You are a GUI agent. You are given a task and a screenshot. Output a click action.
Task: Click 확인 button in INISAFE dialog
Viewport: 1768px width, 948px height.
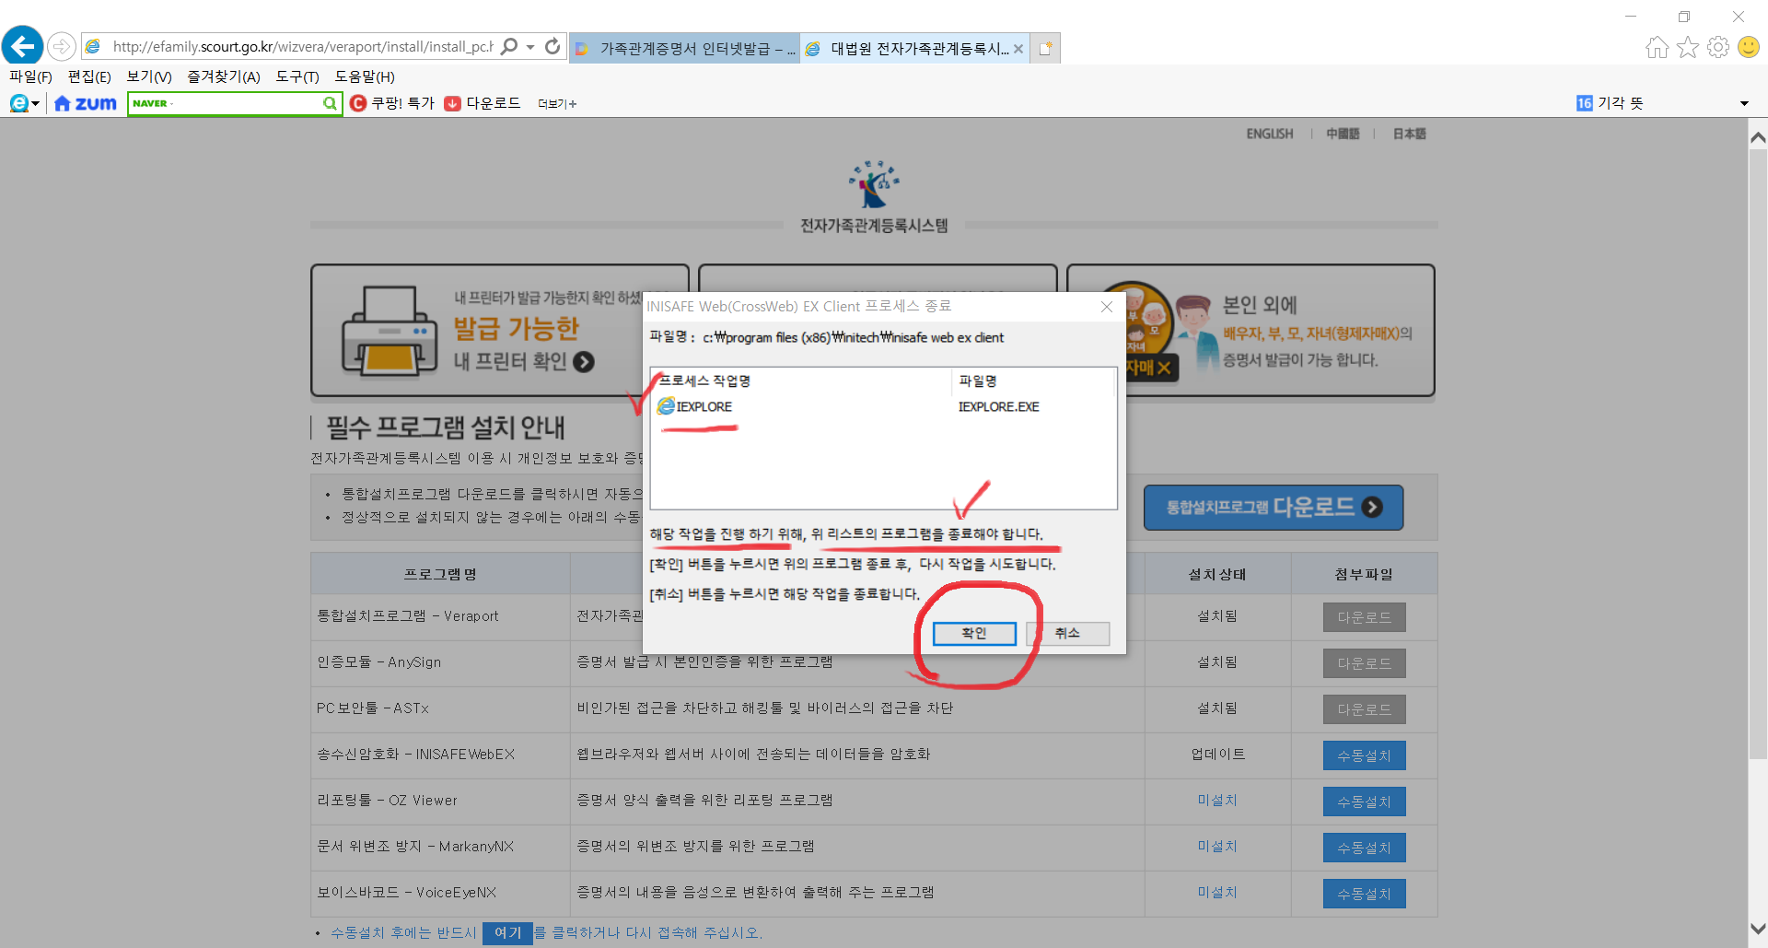tap(974, 633)
